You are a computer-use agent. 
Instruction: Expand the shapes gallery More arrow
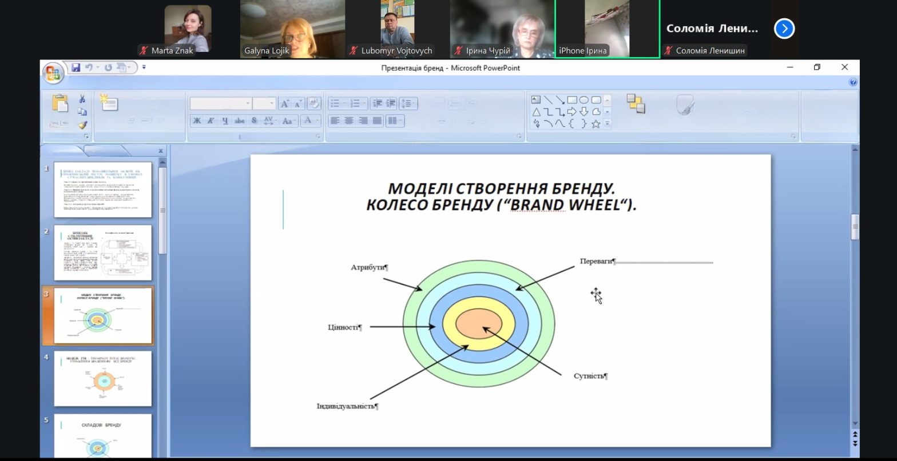coord(607,123)
